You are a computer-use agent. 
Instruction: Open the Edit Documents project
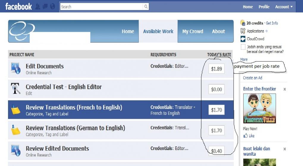(45, 66)
